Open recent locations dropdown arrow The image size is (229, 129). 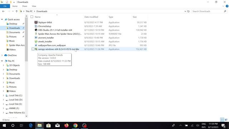click(13, 11)
